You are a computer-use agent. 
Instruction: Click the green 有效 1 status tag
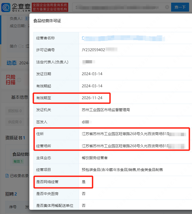pos(18,161)
